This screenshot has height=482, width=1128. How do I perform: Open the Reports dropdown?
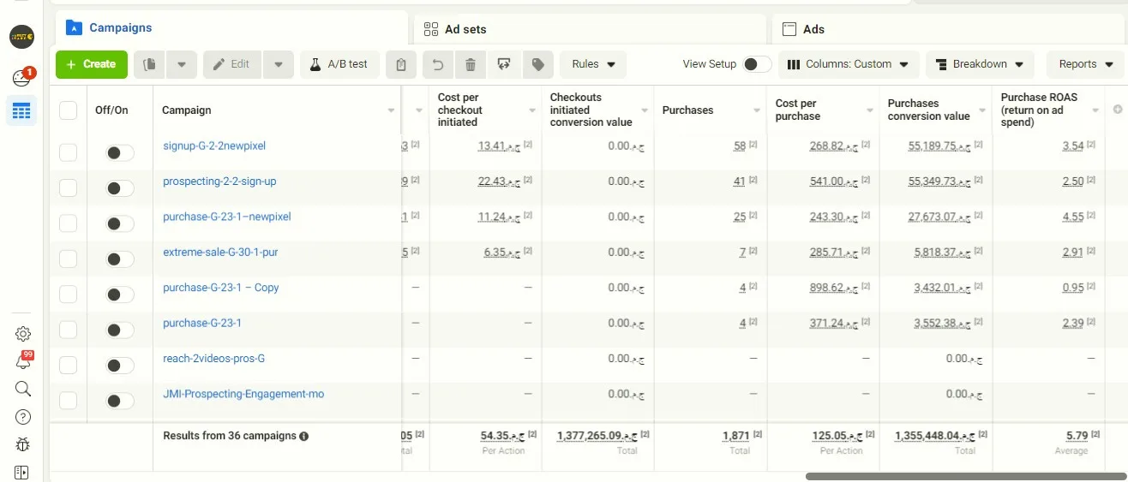click(1085, 64)
